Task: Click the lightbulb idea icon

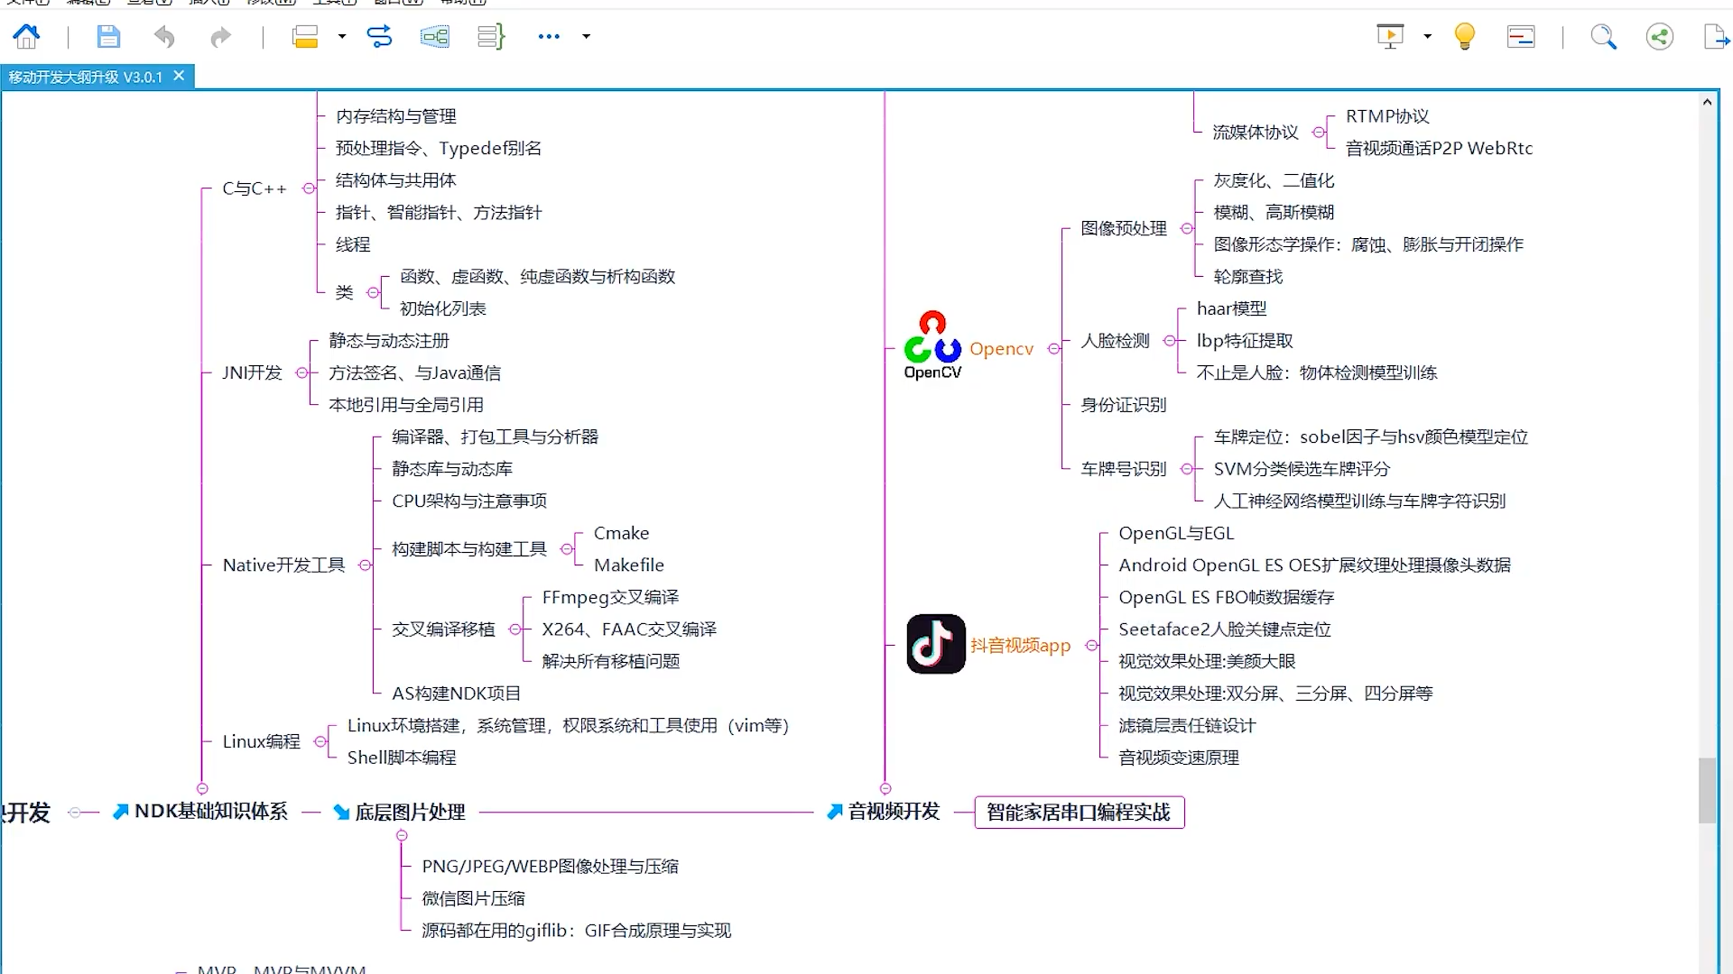Action: [x=1464, y=36]
